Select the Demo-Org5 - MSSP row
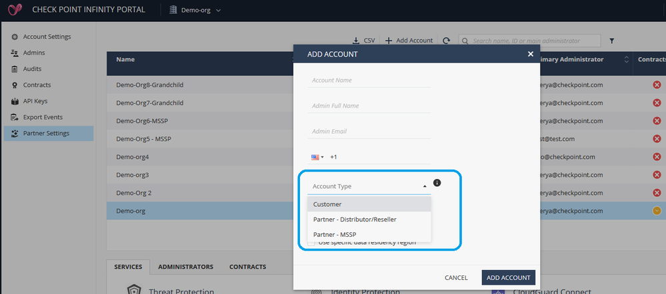 tap(200, 139)
